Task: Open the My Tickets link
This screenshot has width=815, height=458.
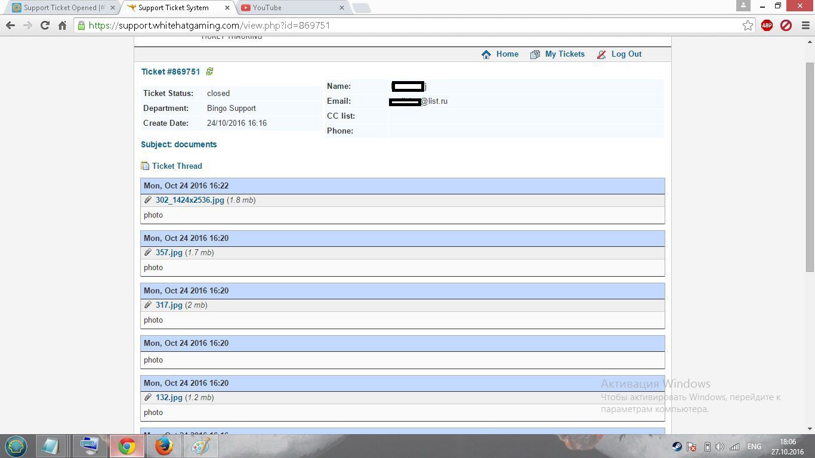Action: [564, 54]
